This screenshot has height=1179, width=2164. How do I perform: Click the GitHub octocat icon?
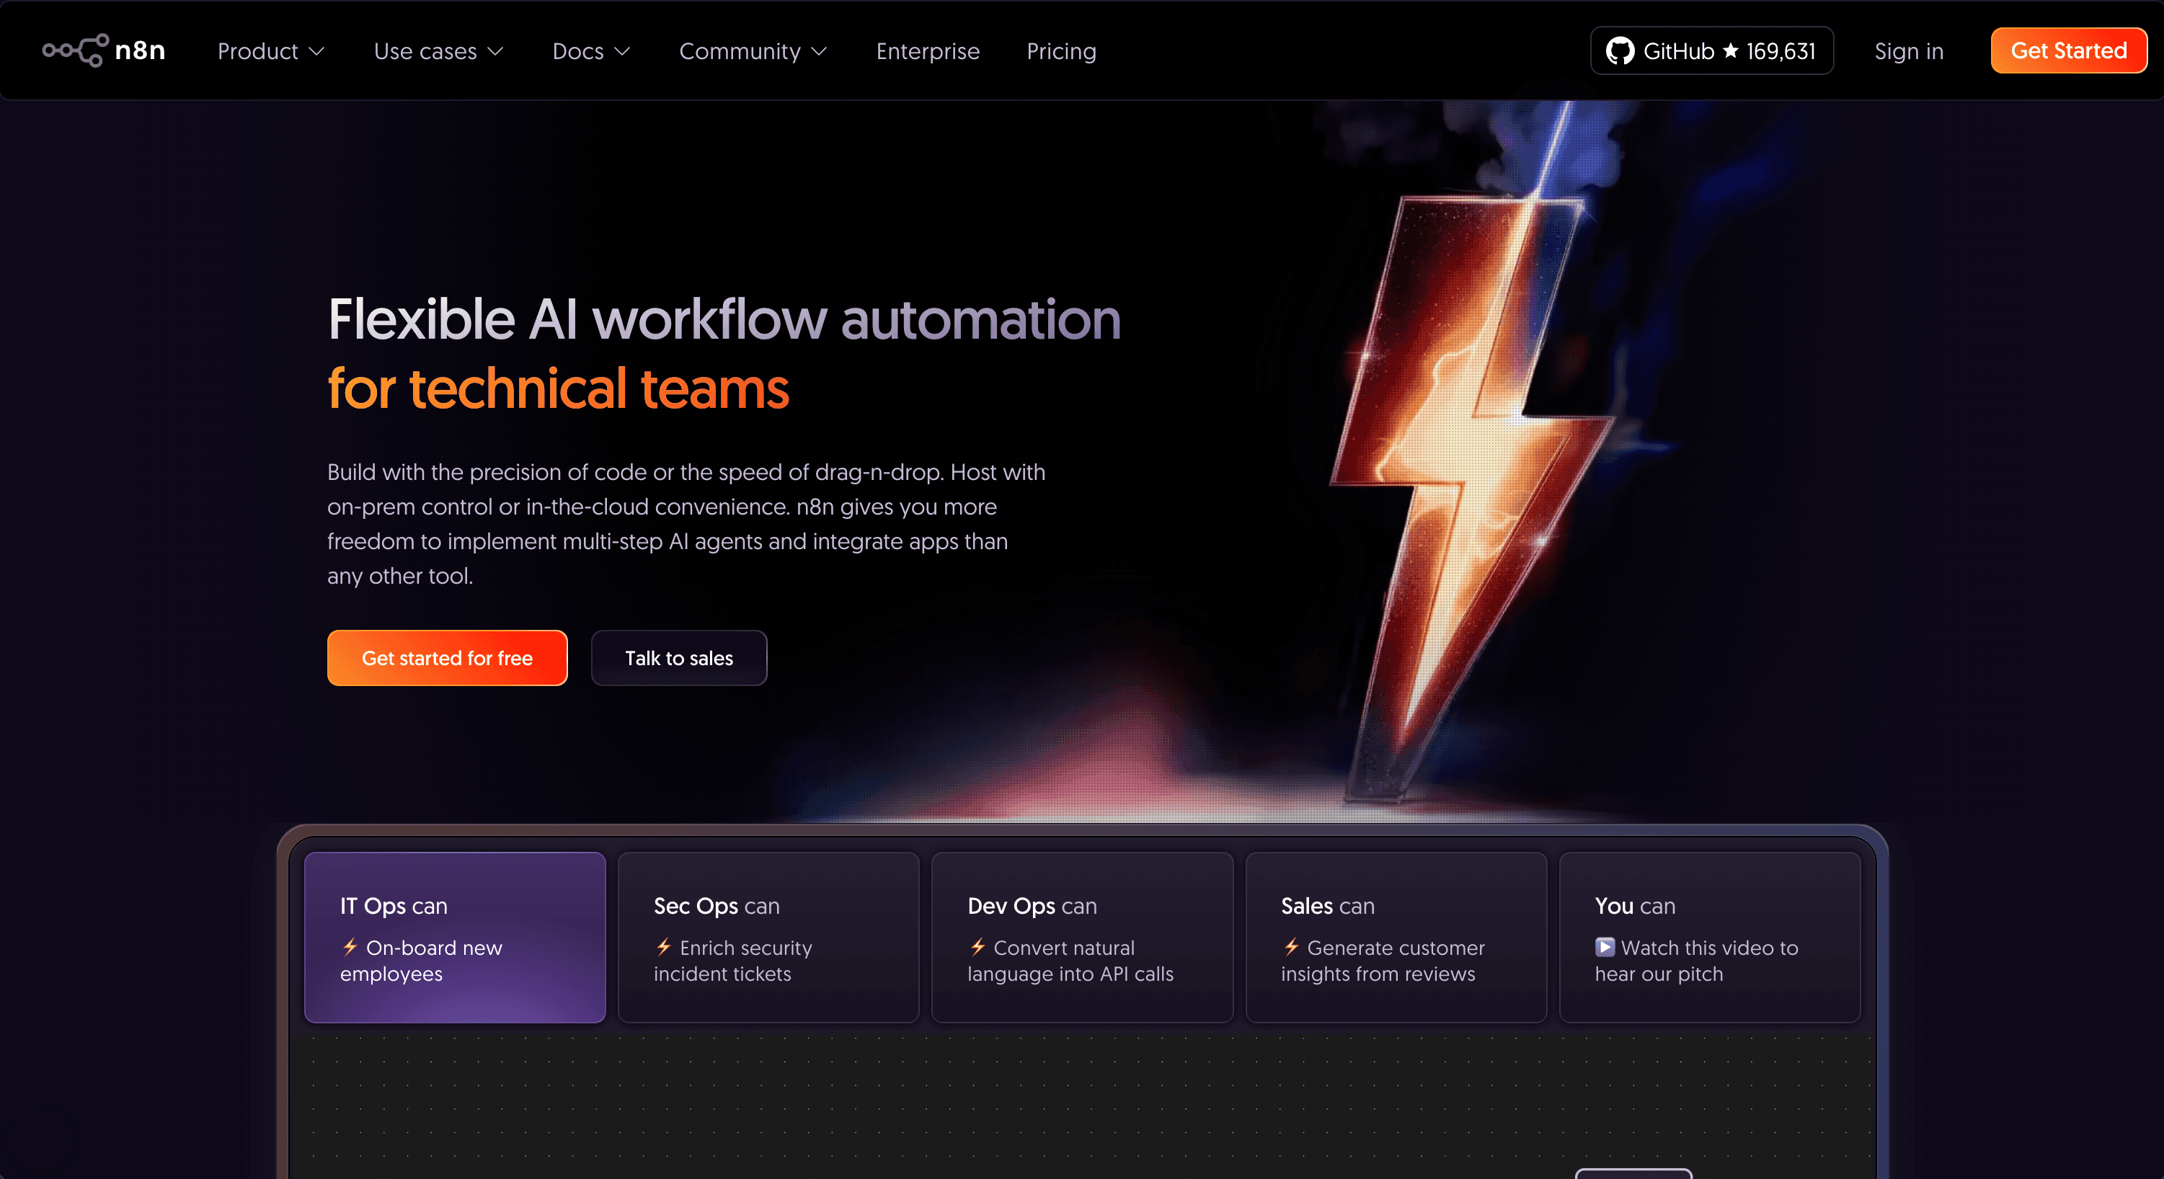[1619, 51]
